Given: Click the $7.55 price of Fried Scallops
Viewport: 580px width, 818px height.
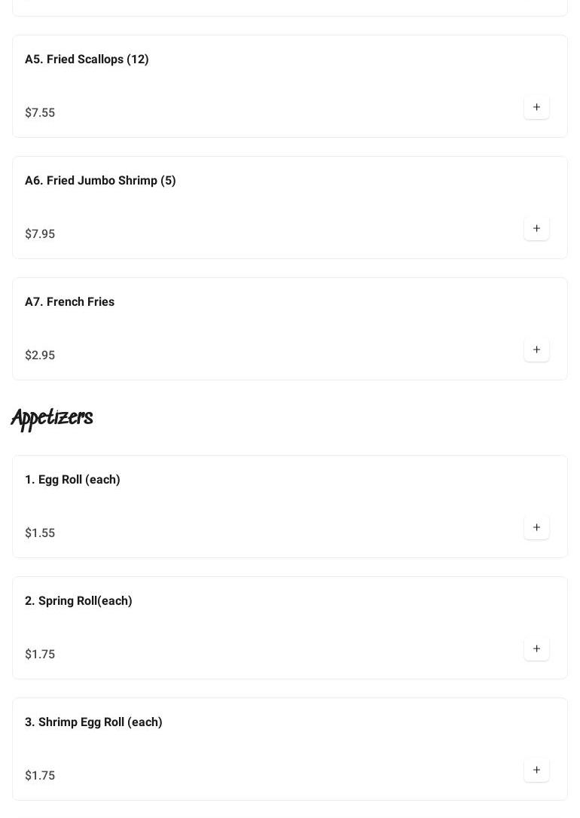Looking at the screenshot, I should [40, 113].
